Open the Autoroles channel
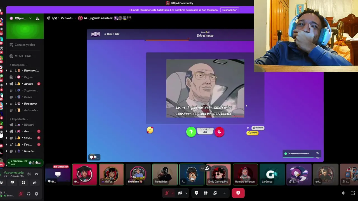This screenshot has height=201, width=358. 25,110
